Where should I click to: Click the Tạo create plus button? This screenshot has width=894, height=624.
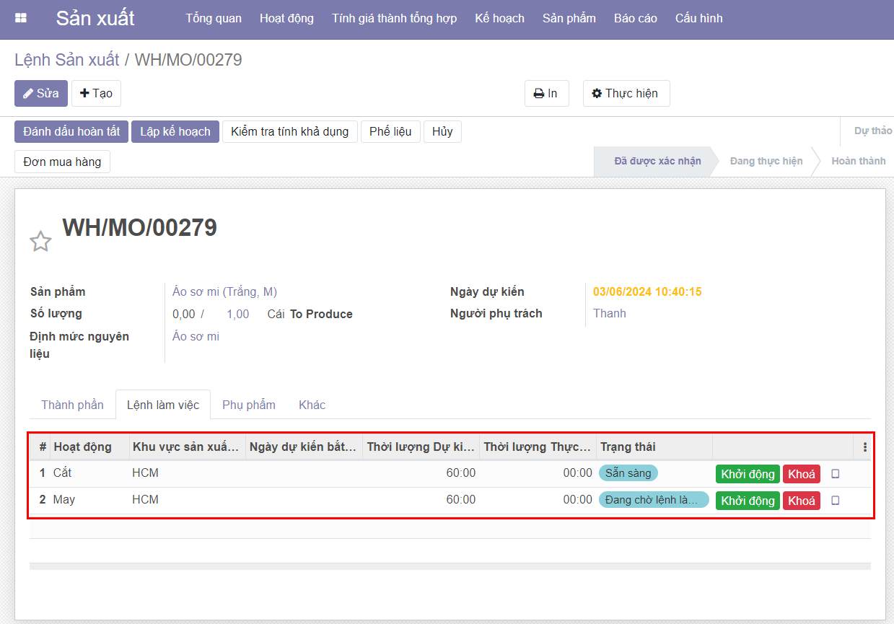pyautogui.click(x=96, y=93)
